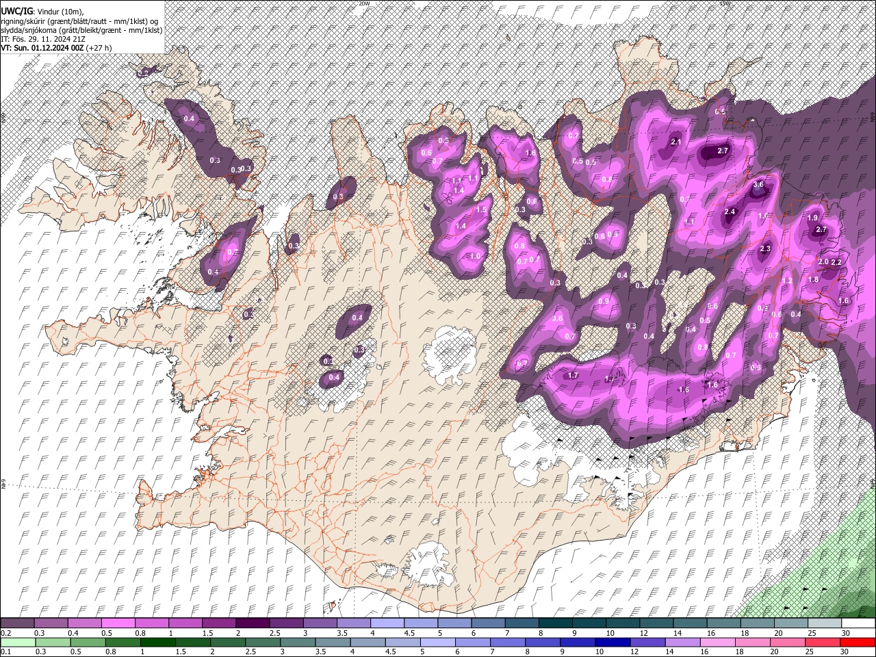
Task: Click the 1.2 snowfall value label
Action: [x=787, y=281]
